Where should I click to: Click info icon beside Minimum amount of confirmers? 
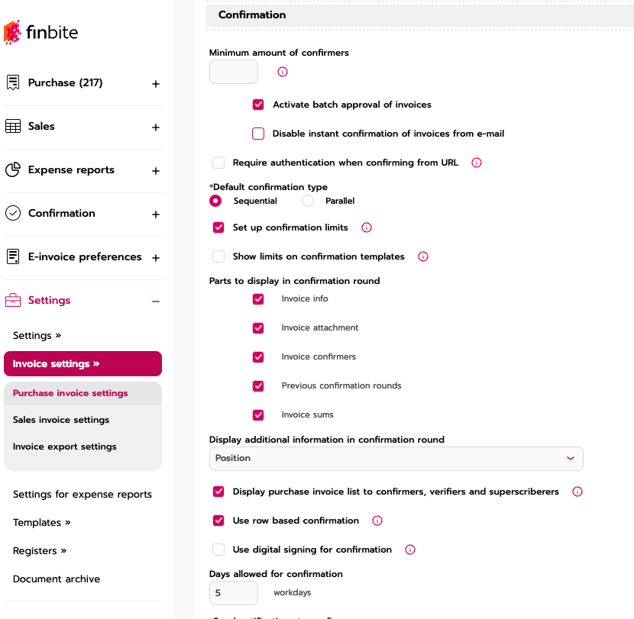(x=283, y=72)
